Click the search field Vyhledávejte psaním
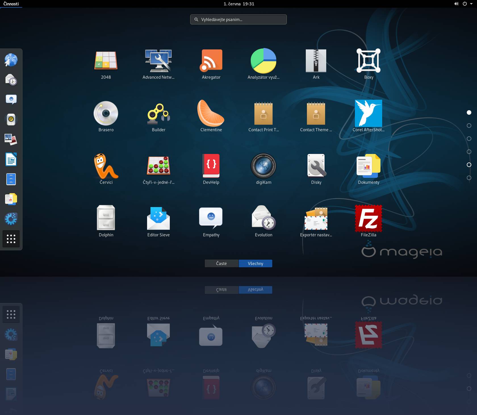Viewport: 477px width, 415px height. [x=238, y=19]
